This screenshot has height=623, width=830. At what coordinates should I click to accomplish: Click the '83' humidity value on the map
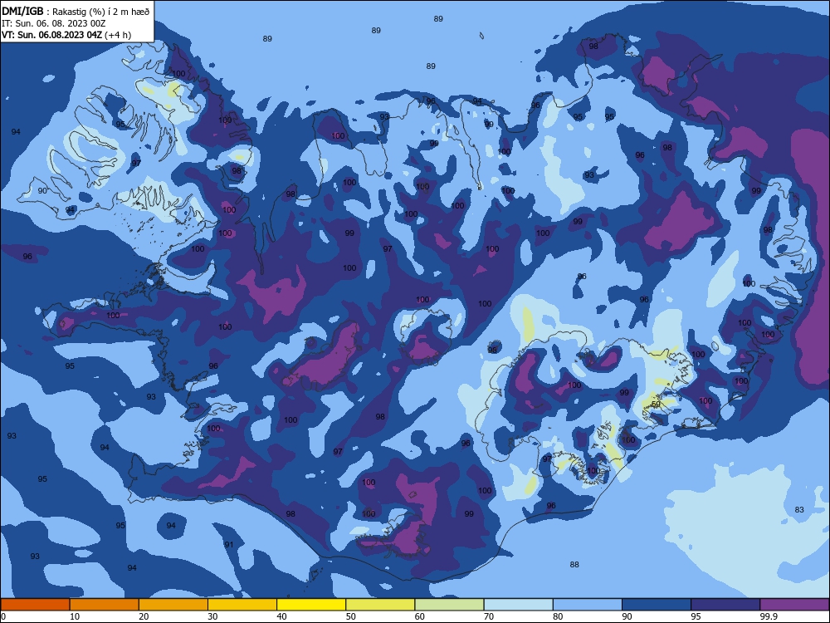click(799, 510)
